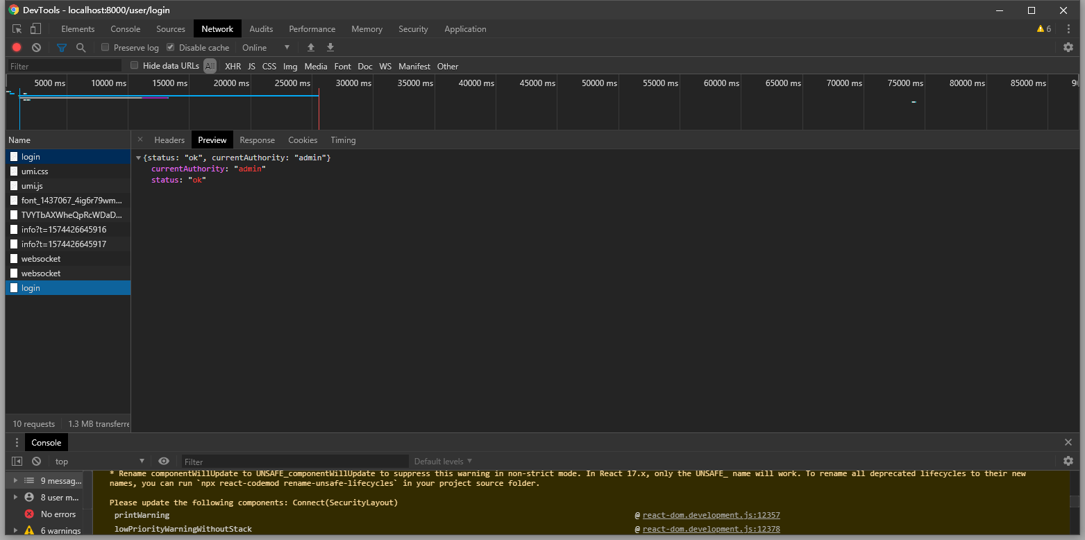Open the Default levels dropdown
1085x540 pixels.
(443, 462)
